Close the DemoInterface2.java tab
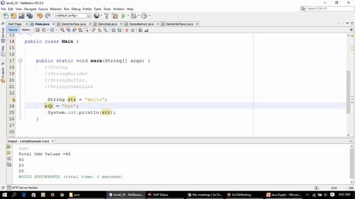The height and width of the screenshot is (199, 355). [x=197, y=24]
